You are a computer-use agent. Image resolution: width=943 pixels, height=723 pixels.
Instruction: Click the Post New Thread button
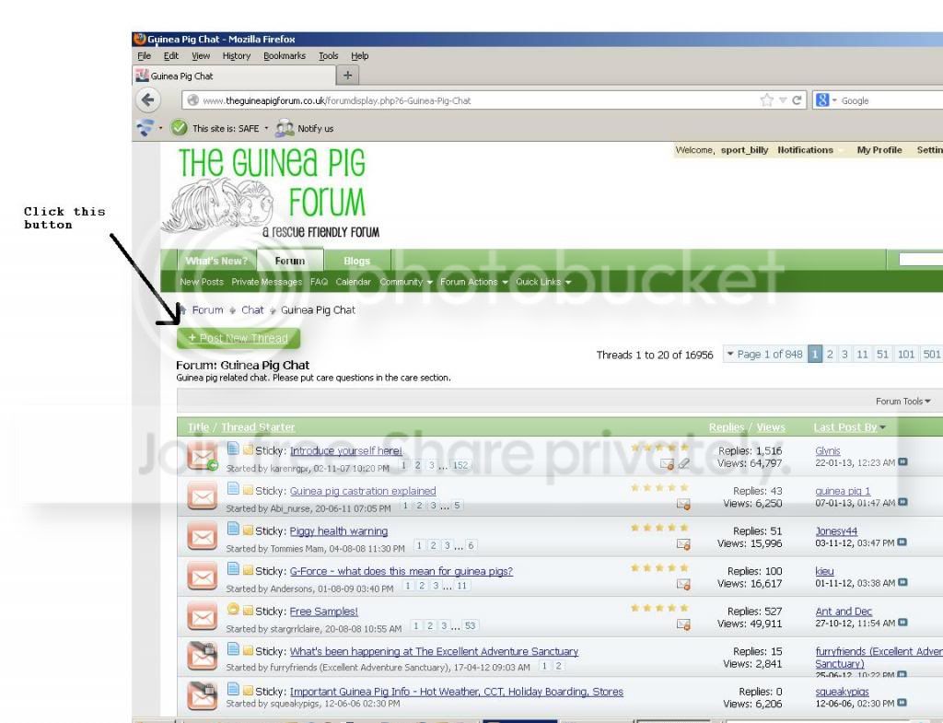[x=239, y=338]
